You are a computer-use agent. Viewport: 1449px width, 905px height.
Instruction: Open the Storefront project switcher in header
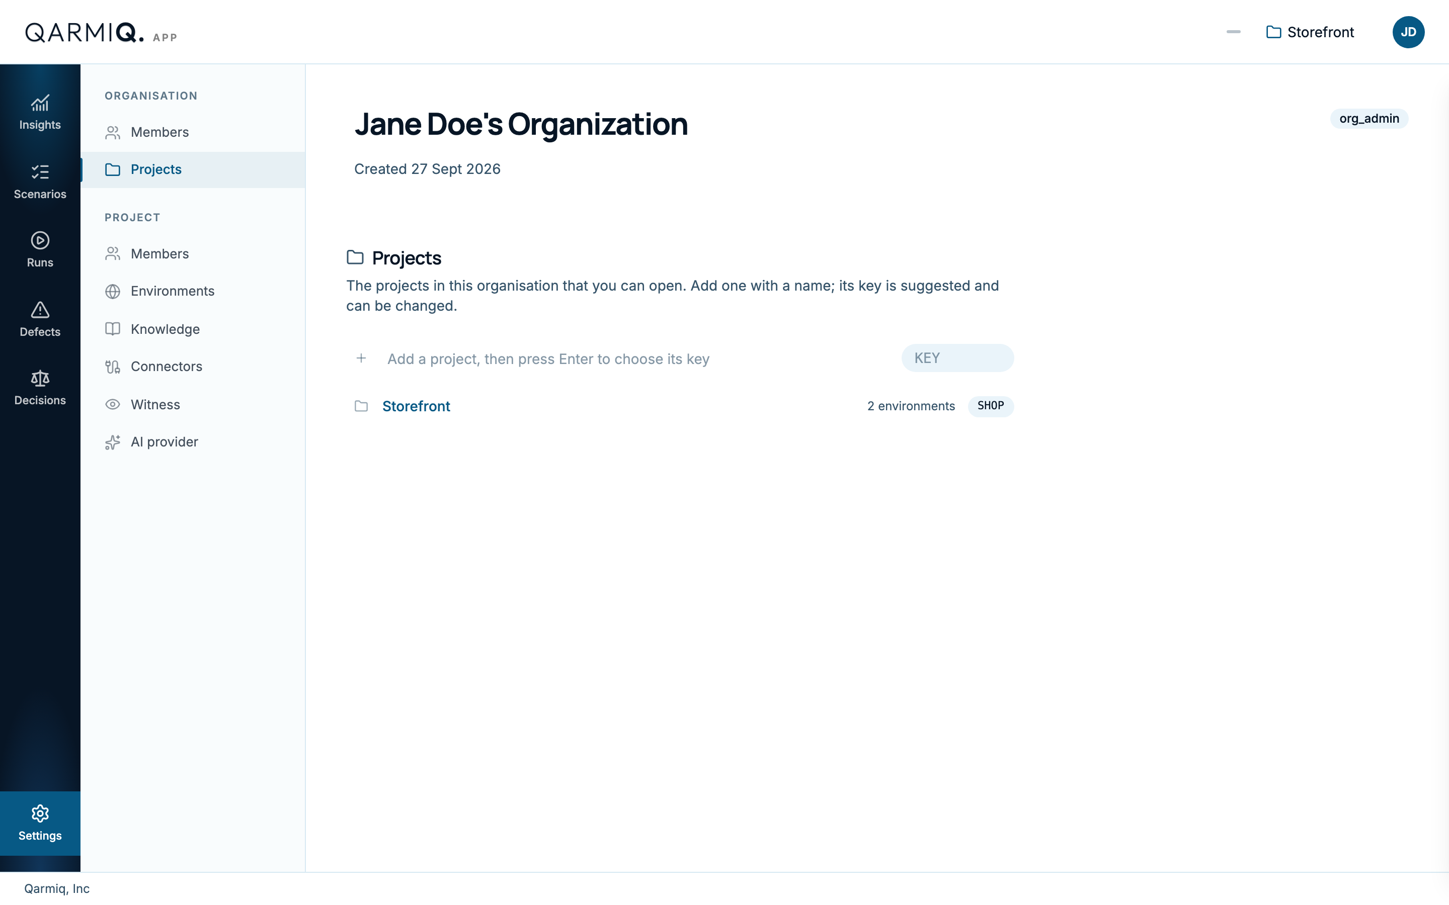(1310, 32)
